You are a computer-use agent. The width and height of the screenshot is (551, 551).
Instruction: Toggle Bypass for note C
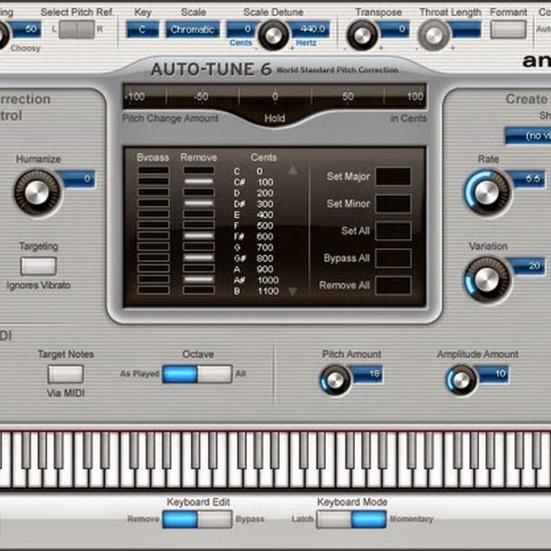(153, 171)
